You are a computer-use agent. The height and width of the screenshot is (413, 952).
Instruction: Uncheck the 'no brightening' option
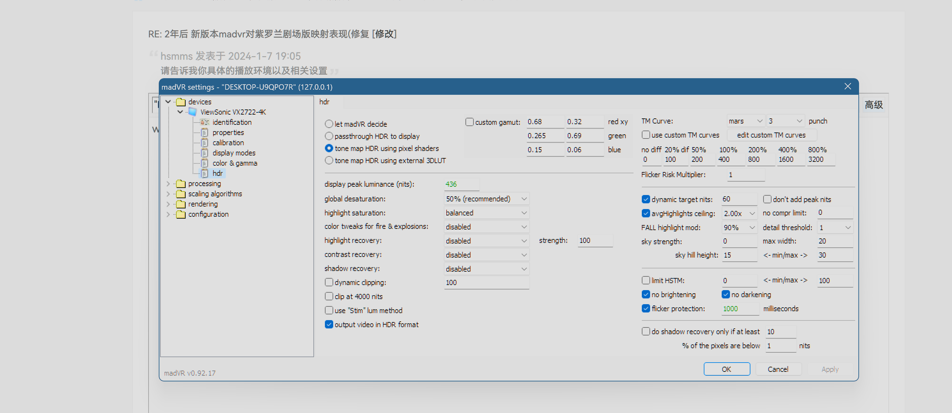tap(646, 294)
